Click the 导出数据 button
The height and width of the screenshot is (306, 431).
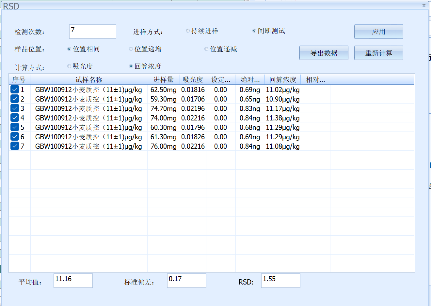click(x=324, y=53)
